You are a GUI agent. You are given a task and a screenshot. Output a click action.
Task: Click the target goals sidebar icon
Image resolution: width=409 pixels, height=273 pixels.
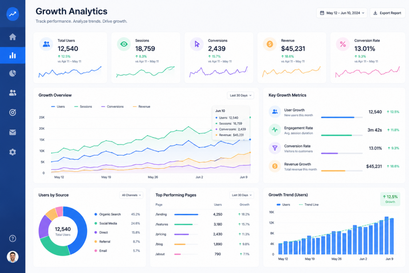pos(12,112)
